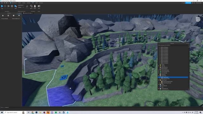Open Toolbox Creations lightbulb icon
The height and width of the screenshot is (114, 203).
click(19, 16)
